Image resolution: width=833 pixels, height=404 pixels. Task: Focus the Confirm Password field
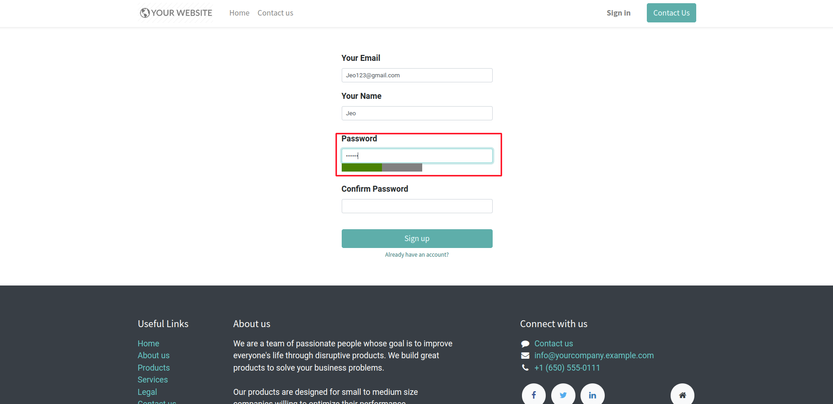tap(417, 206)
